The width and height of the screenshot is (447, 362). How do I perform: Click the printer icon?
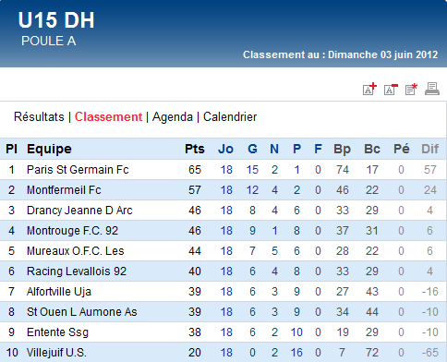click(x=432, y=89)
